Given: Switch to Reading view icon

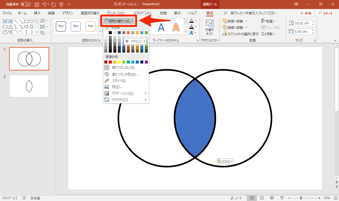Looking at the screenshot, I should point(272,198).
